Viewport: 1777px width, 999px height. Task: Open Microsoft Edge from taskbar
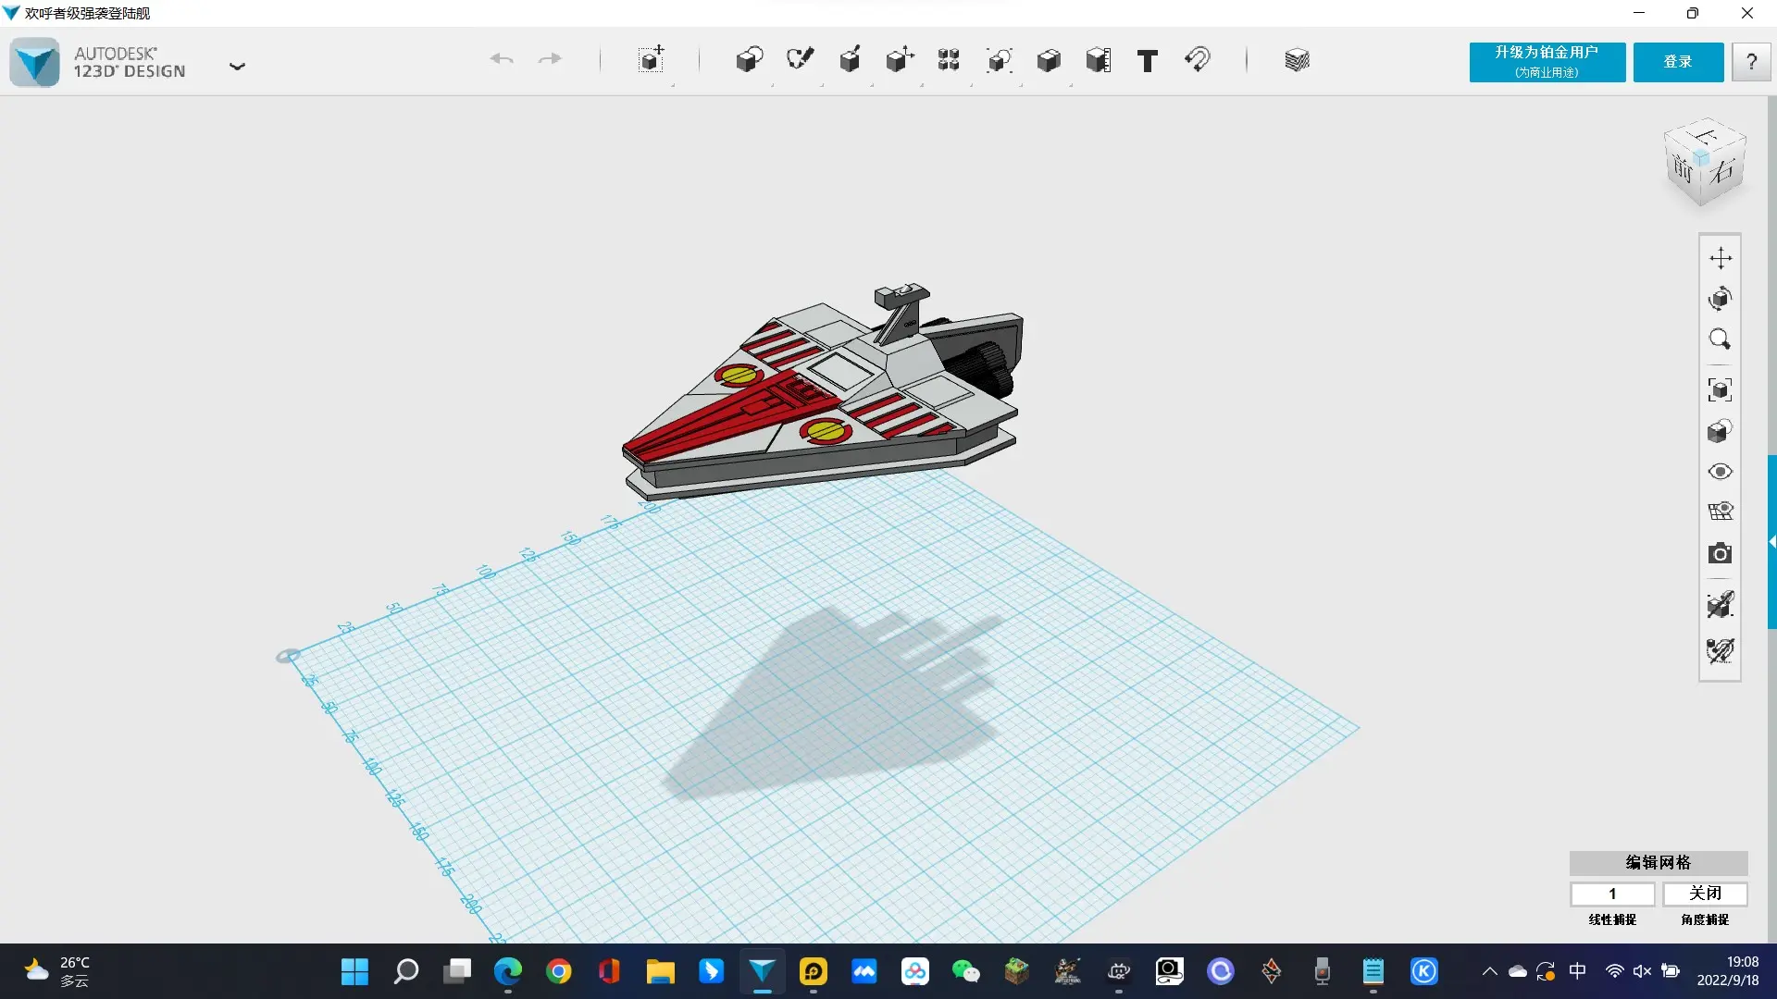coord(507,971)
